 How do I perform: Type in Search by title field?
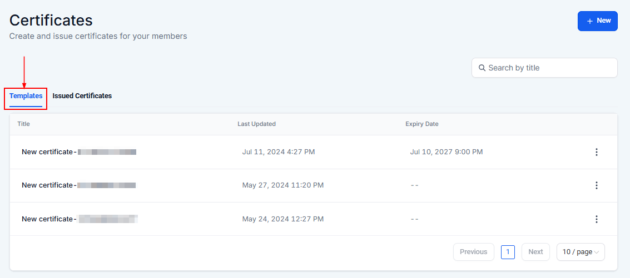[x=548, y=68]
